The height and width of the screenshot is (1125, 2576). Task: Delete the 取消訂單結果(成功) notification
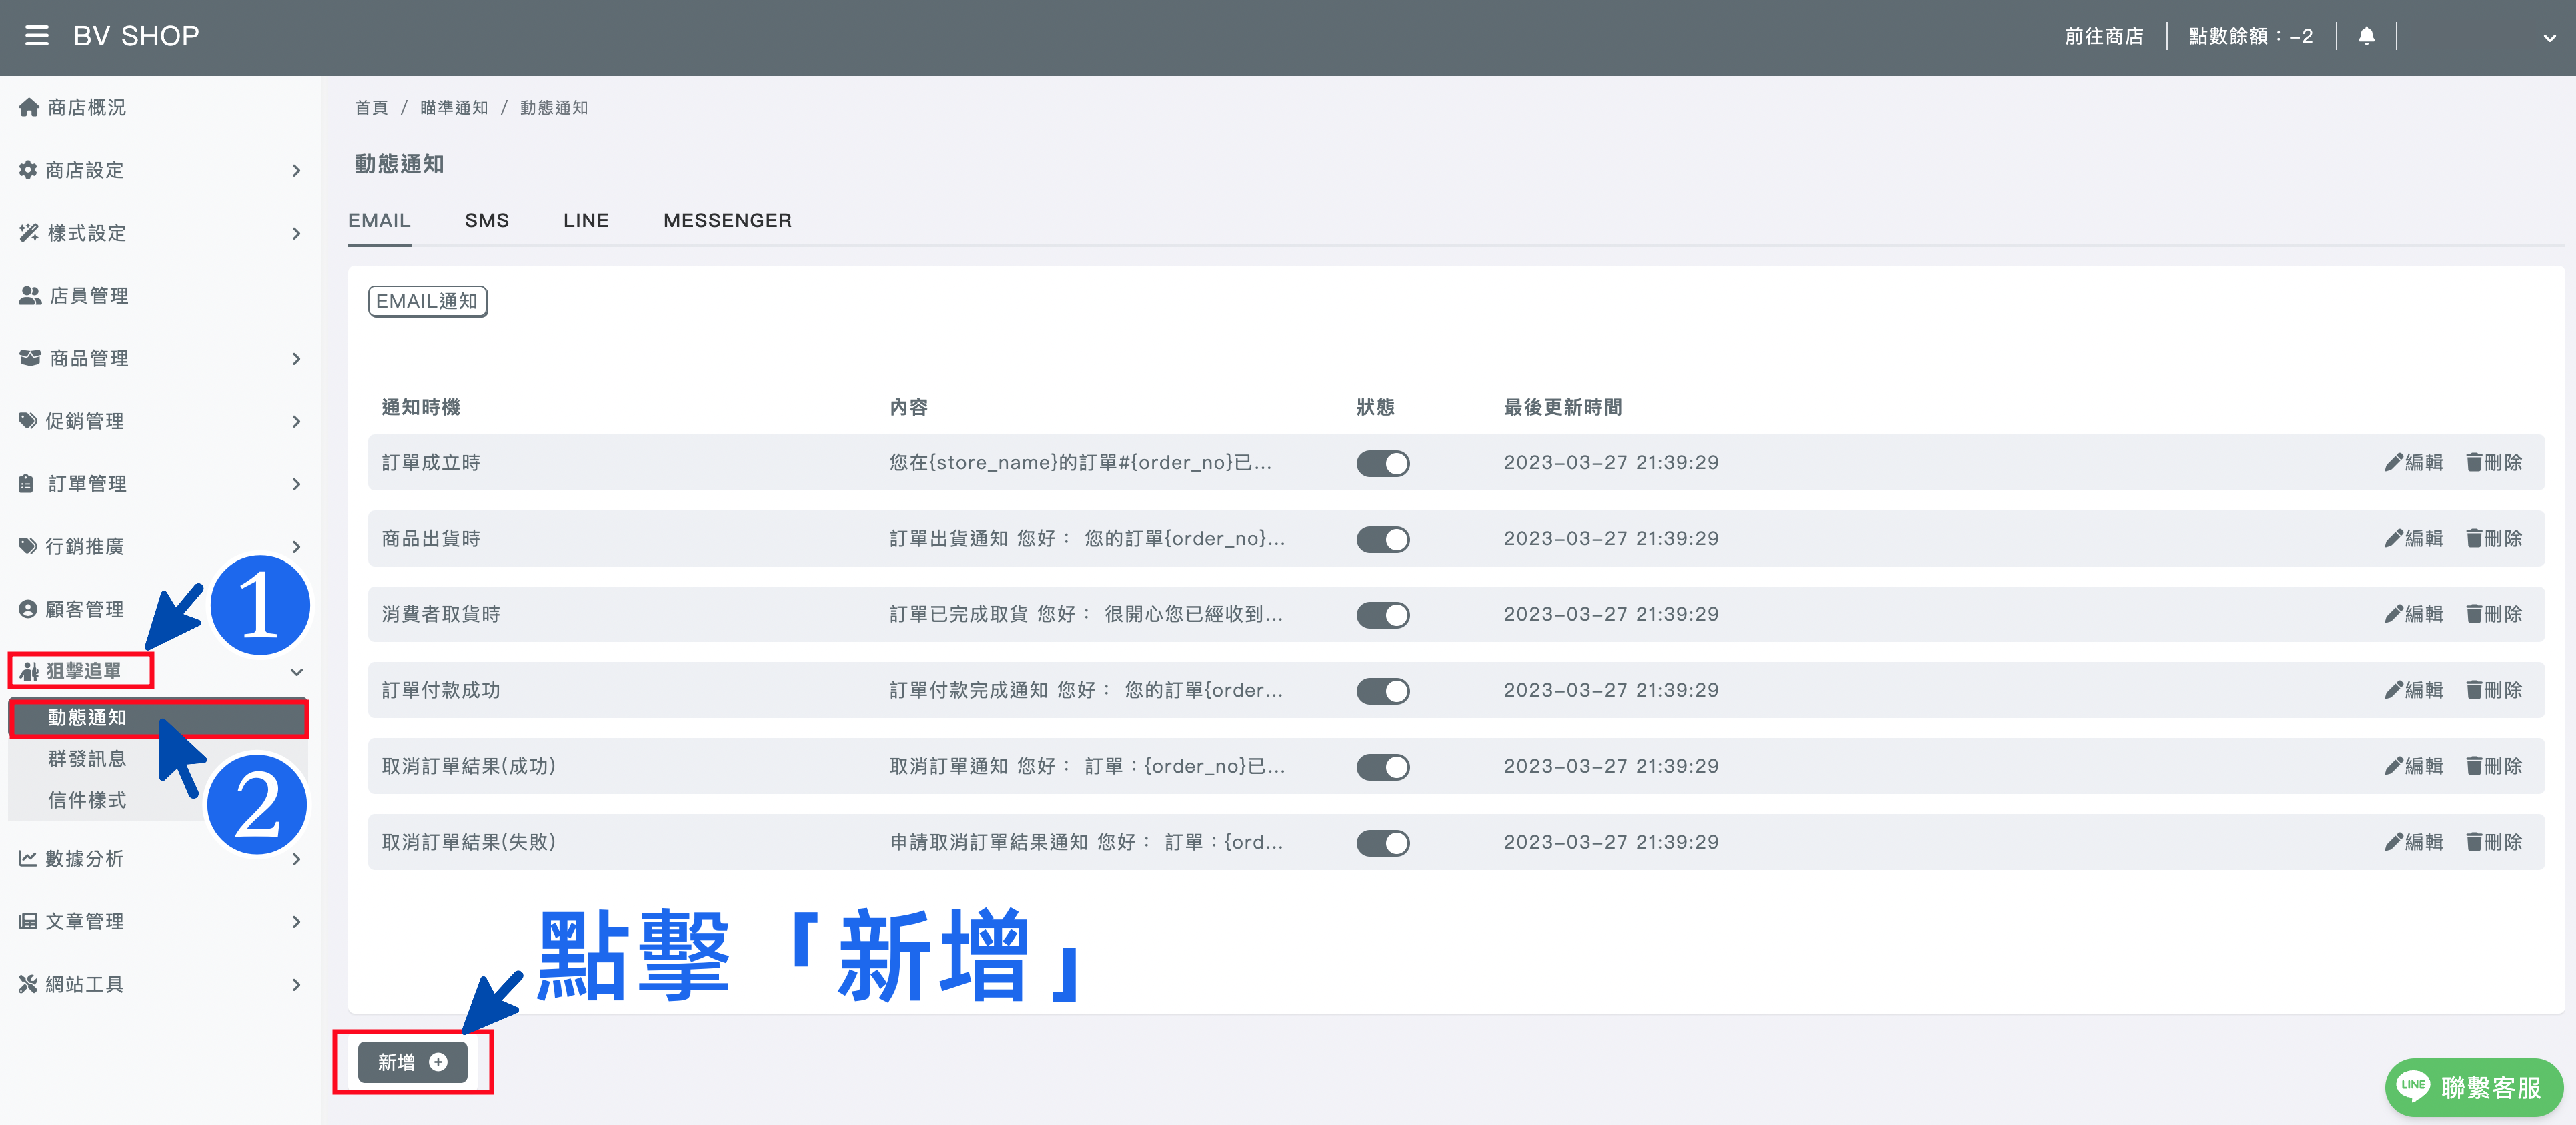[2494, 766]
